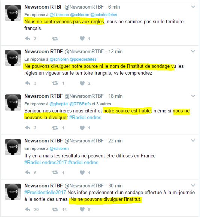Like the 18 min tweet

pyautogui.click(x=82, y=128)
